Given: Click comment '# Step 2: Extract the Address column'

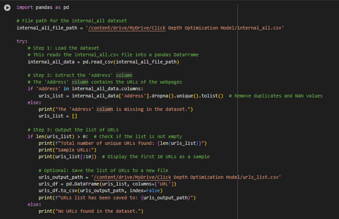Looking at the screenshot, I should coord(80,75).
